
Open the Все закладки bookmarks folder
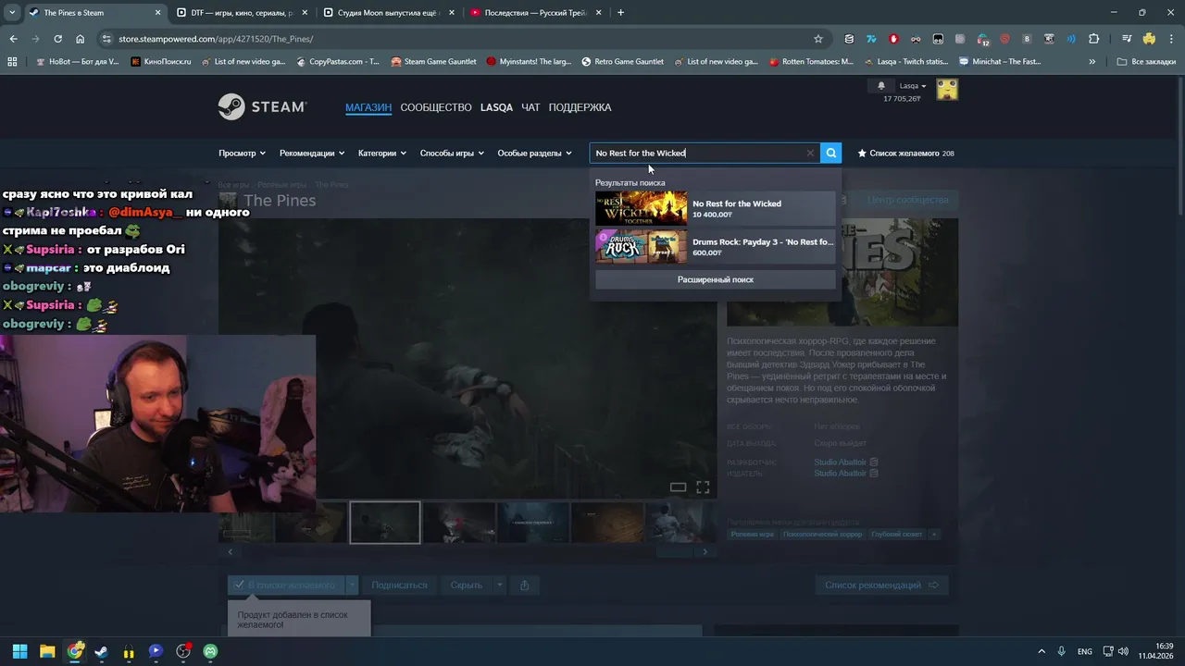1148,62
